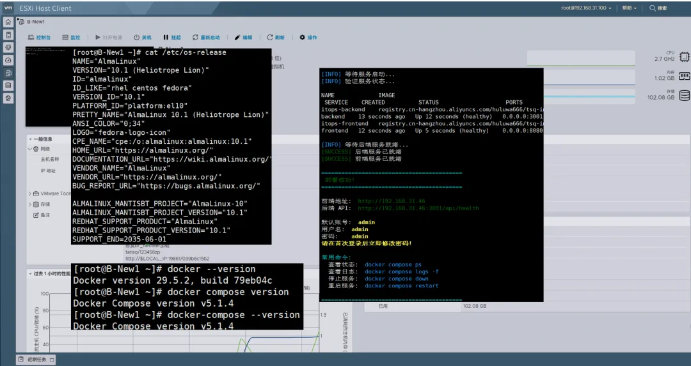Click the CPU usage bar
691x366 pixels.
pos(581,57)
